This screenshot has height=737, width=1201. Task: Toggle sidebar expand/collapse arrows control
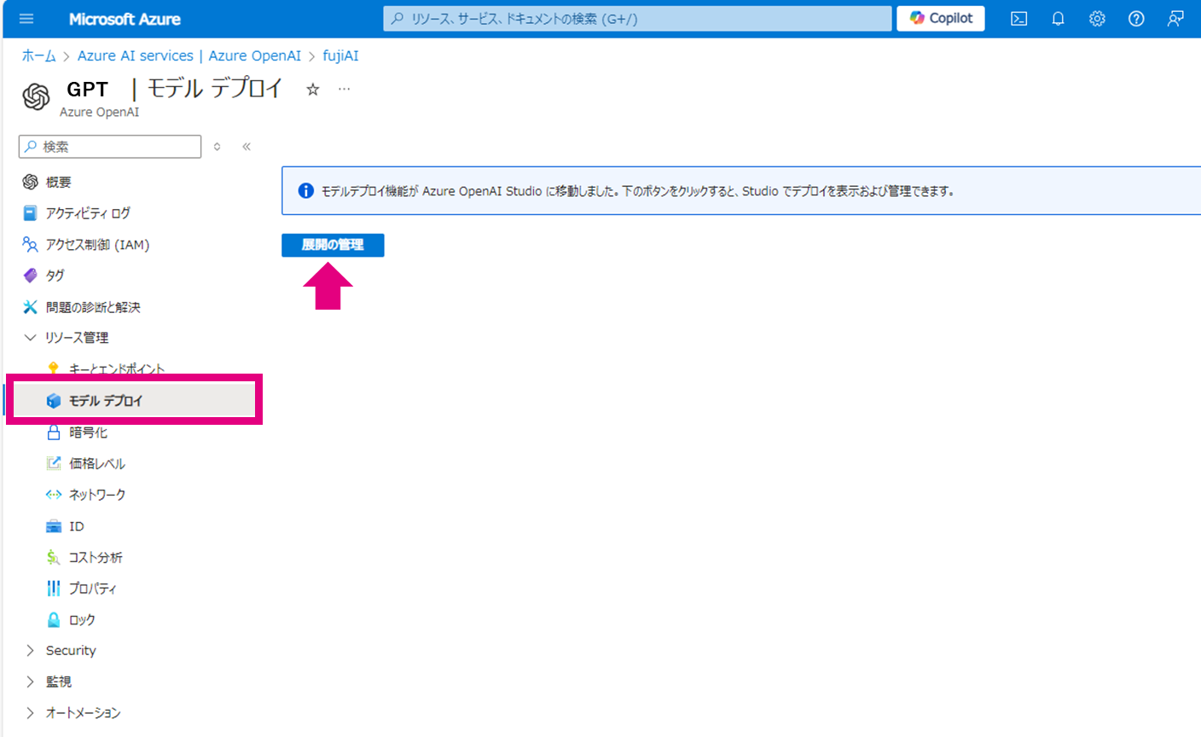[218, 147]
